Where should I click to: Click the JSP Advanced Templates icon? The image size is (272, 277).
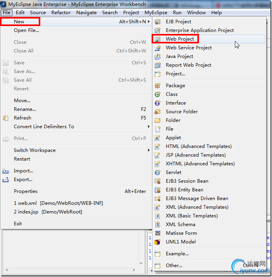tap(158, 155)
